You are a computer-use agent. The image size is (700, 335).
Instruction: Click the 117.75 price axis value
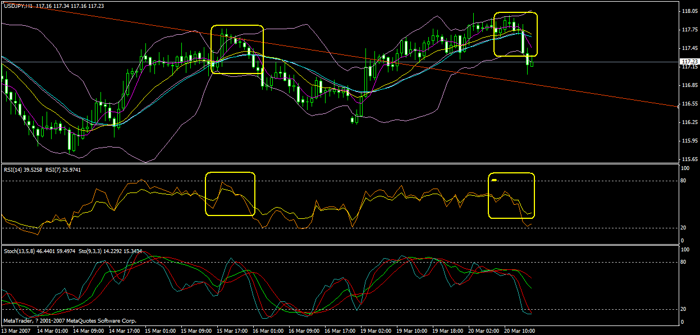coord(690,29)
